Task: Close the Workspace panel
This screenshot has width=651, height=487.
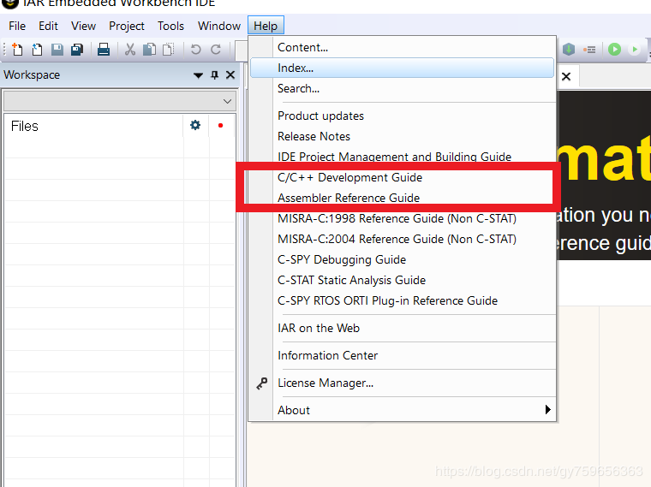Action: tap(230, 75)
